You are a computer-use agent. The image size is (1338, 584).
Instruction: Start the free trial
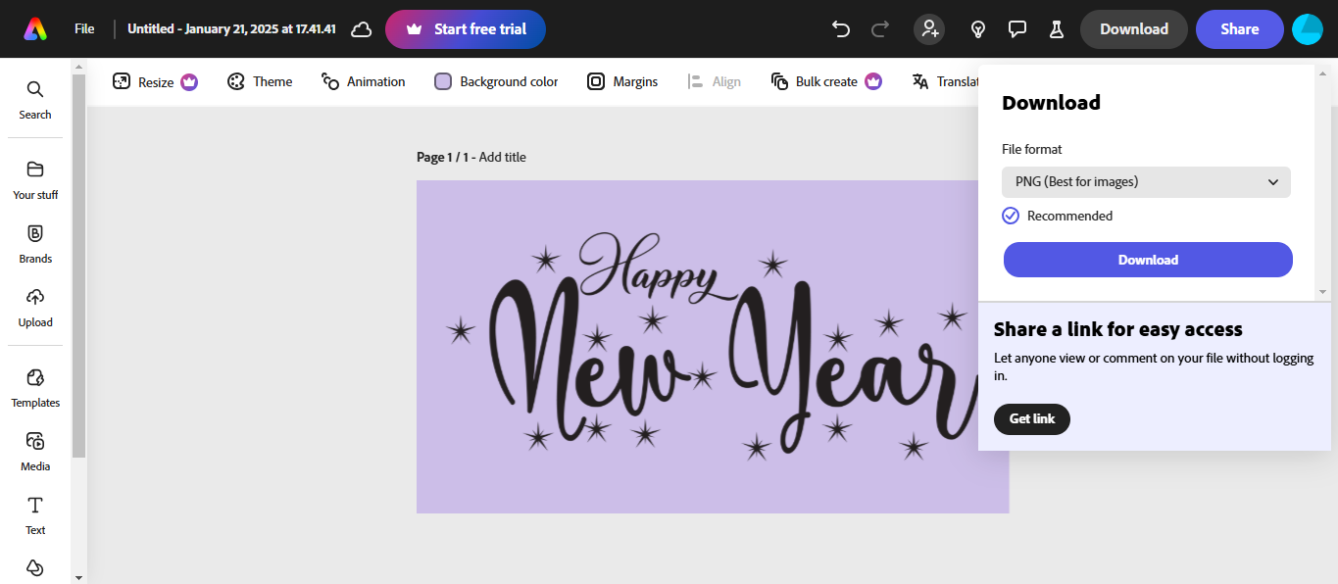pyautogui.click(x=466, y=29)
